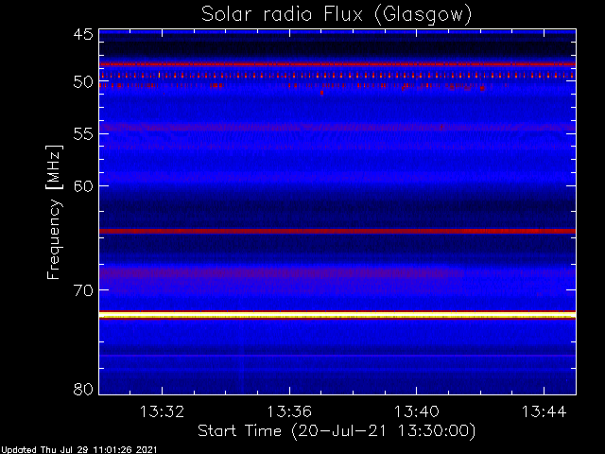Click the 55 frequency tick label

pyautogui.click(x=83, y=134)
